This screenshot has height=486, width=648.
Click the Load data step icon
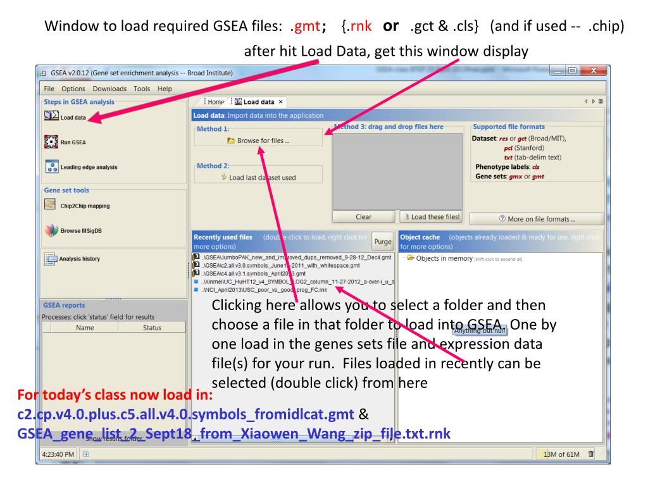pos(51,116)
